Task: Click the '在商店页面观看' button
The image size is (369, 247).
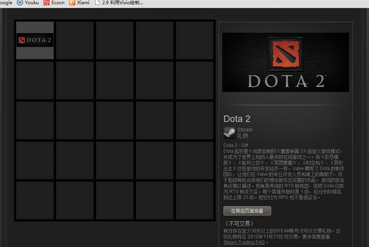Action: click(247, 211)
